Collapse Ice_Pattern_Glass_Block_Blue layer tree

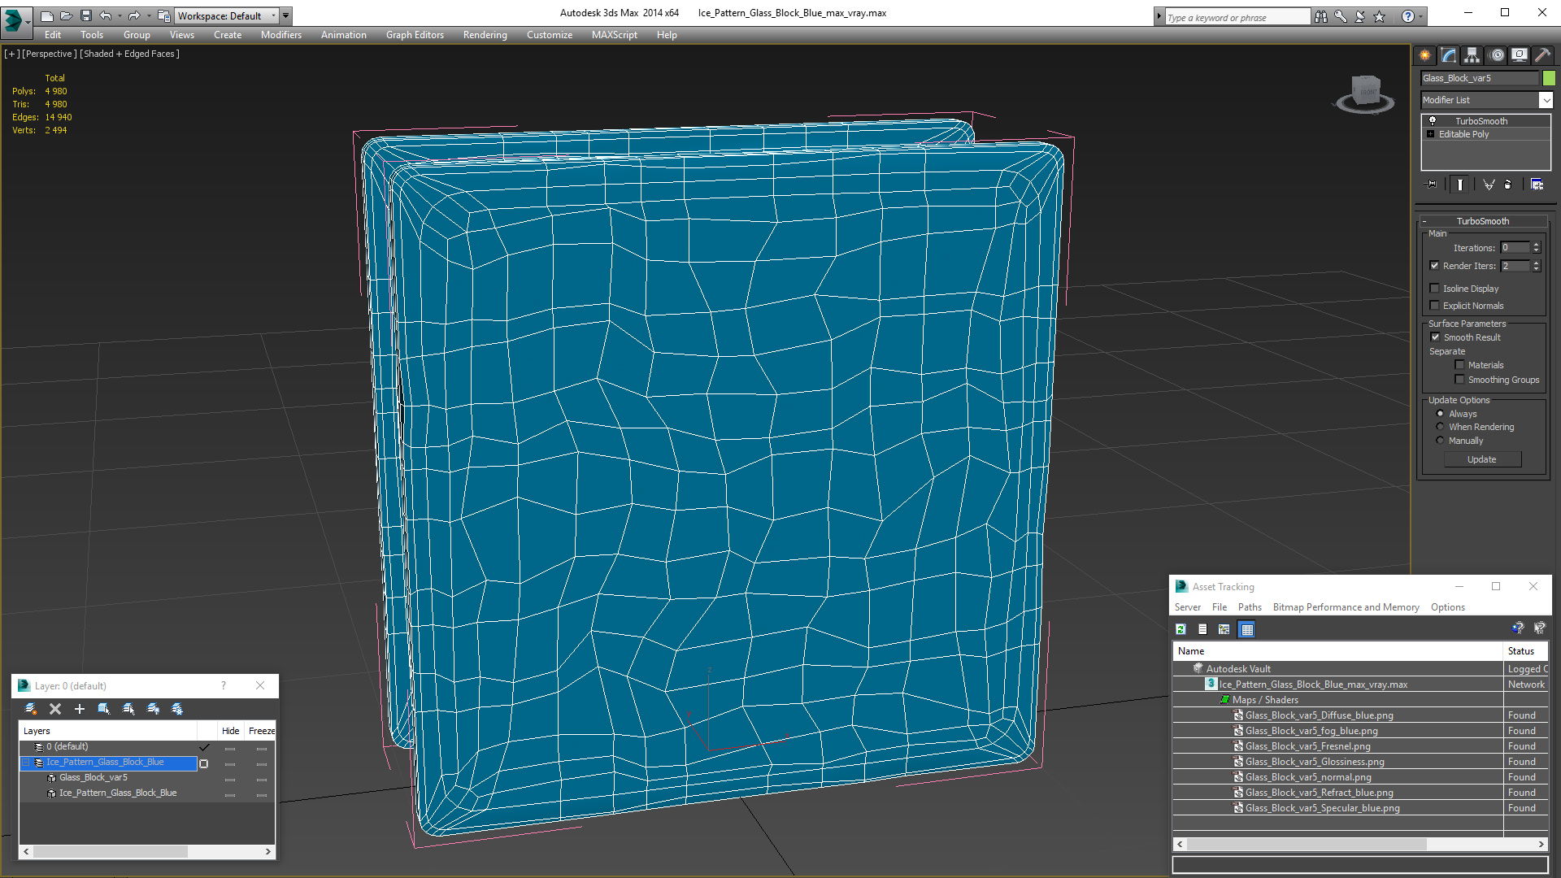(x=26, y=763)
